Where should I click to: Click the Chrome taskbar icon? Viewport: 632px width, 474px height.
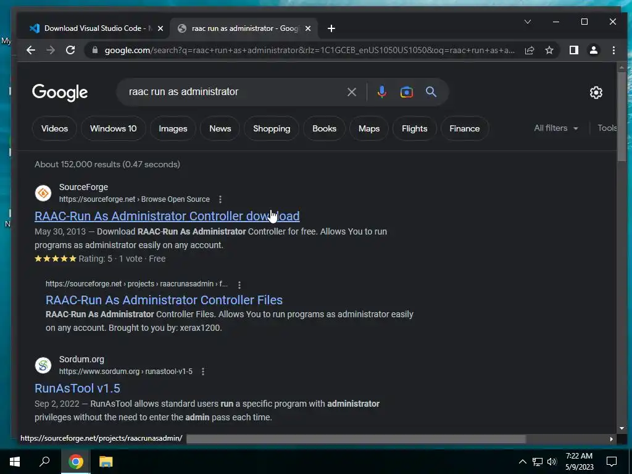75,462
